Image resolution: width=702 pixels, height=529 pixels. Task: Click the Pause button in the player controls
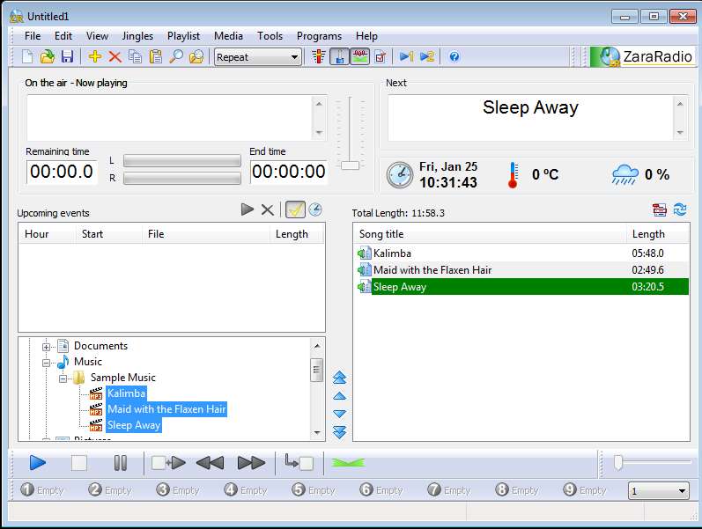click(121, 463)
